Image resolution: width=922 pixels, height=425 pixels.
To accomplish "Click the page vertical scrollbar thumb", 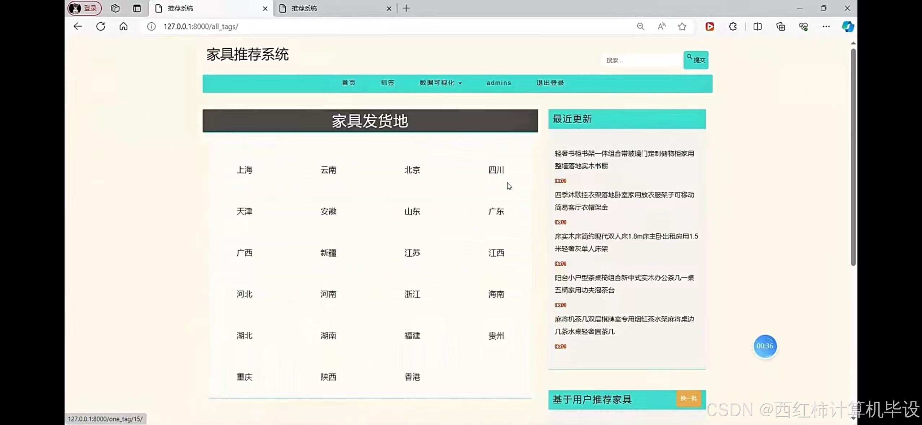I will point(853,157).
